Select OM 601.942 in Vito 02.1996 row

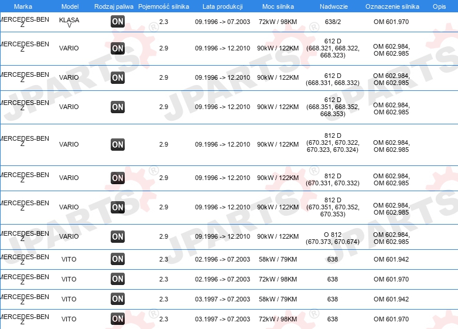(391, 259)
